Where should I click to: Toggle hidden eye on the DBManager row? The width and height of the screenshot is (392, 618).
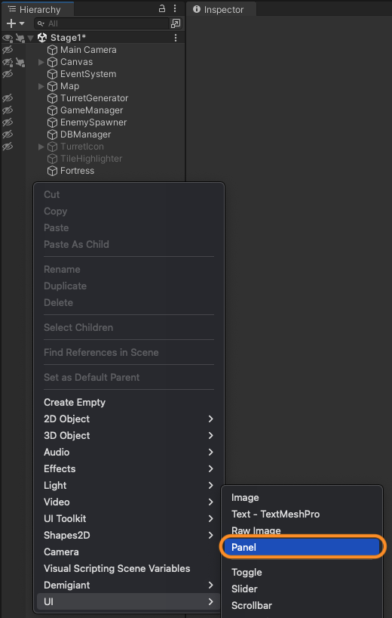point(8,134)
